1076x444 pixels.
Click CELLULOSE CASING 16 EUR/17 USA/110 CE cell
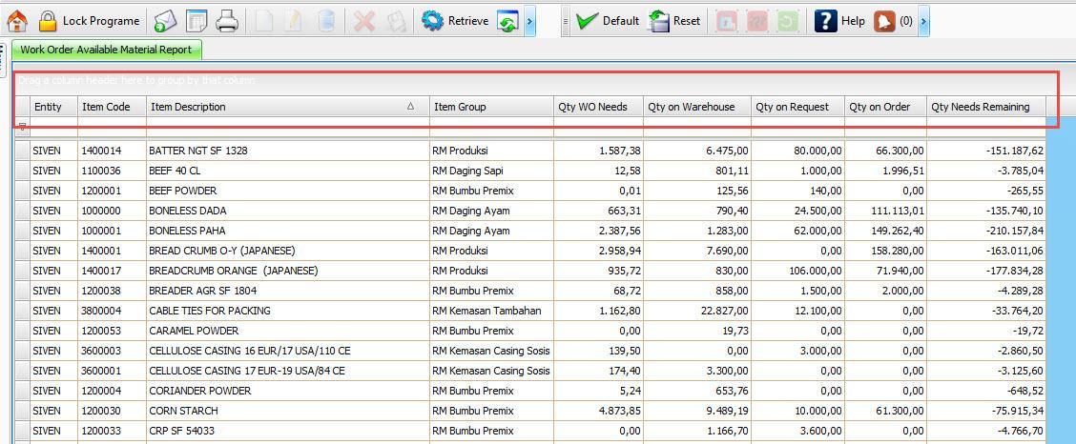[288, 351]
